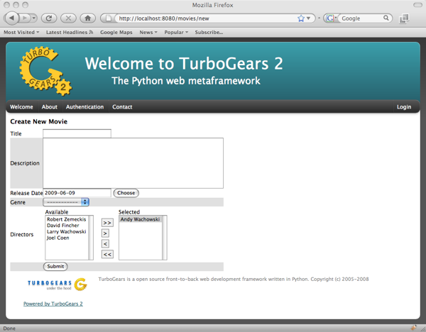Open the Genre dropdown selector
The height and width of the screenshot is (332, 426).
66,202
